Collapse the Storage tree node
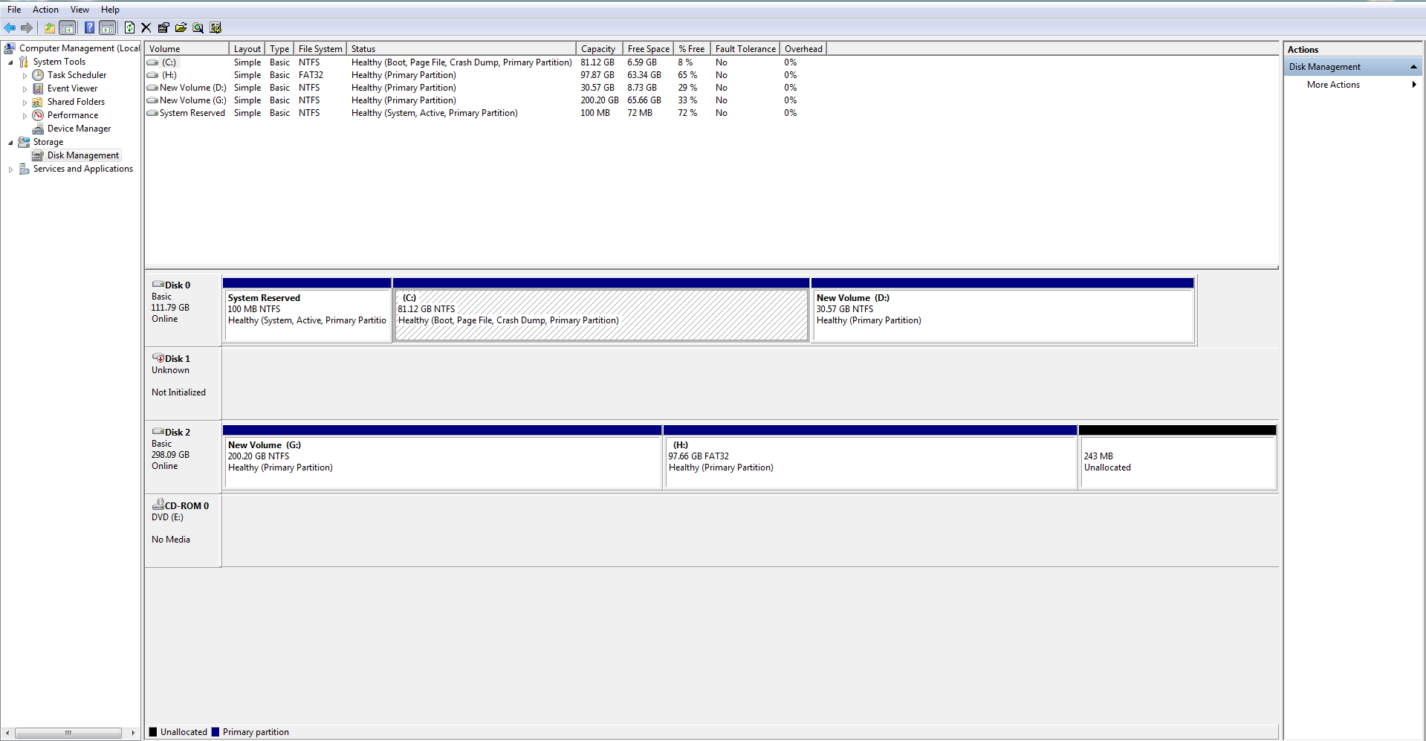 (x=10, y=143)
